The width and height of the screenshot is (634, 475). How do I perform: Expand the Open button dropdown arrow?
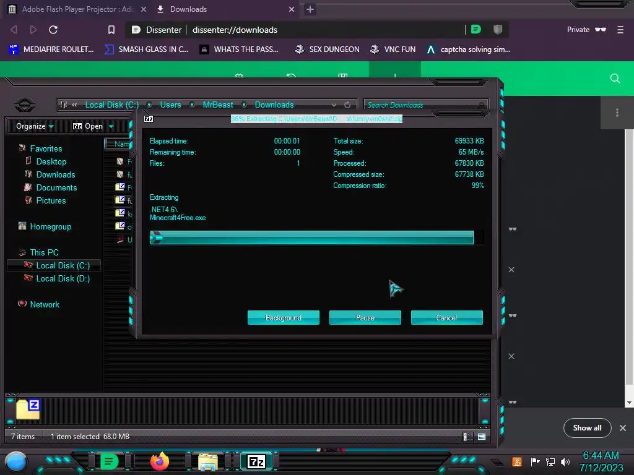[x=111, y=126]
